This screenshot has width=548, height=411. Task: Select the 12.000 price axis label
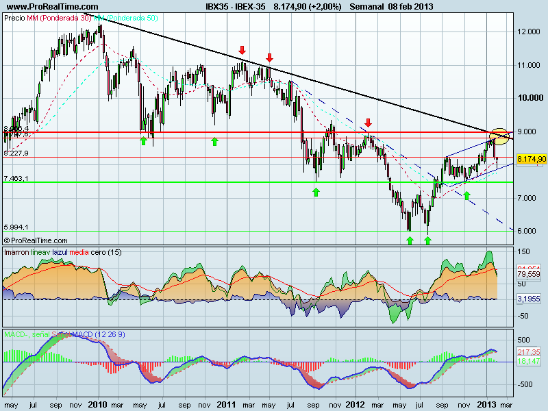coord(528,32)
